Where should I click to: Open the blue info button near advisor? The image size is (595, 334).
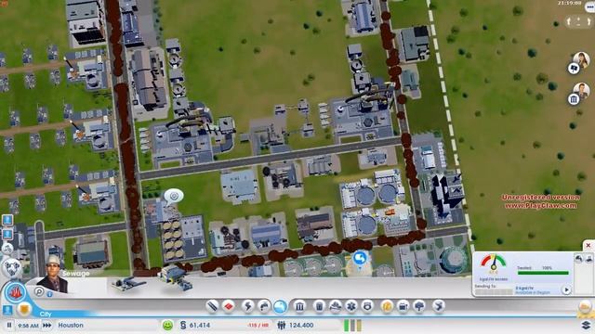(x=49, y=294)
